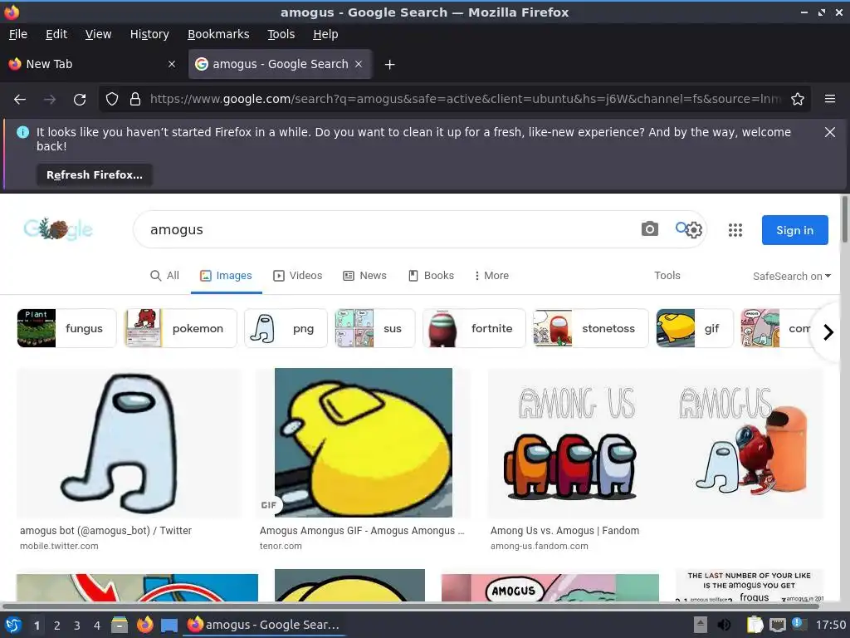The height and width of the screenshot is (638, 850).
Task: Click the search magnifier button
Action: click(x=681, y=228)
